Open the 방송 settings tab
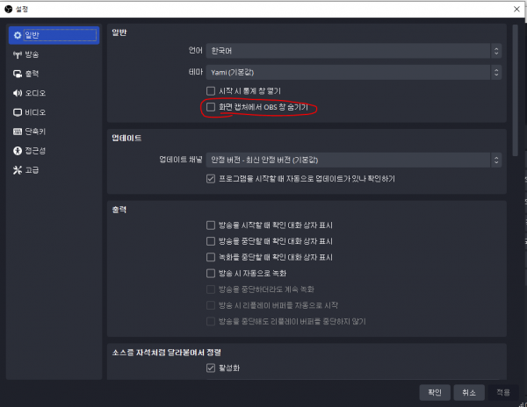 [x=54, y=54]
